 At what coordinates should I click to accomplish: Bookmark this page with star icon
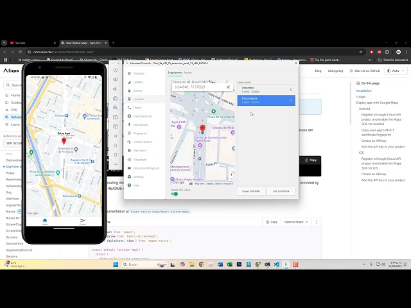(x=361, y=52)
